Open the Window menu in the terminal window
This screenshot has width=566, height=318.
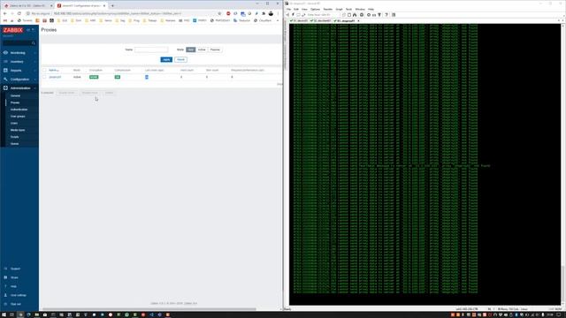pyautogui.click(x=360, y=9)
